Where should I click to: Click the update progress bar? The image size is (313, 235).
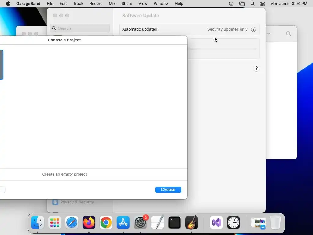[222, 49]
